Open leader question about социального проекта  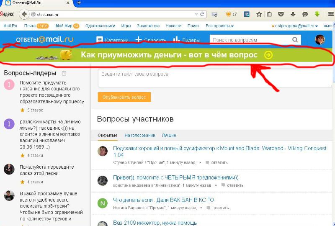click(52, 92)
